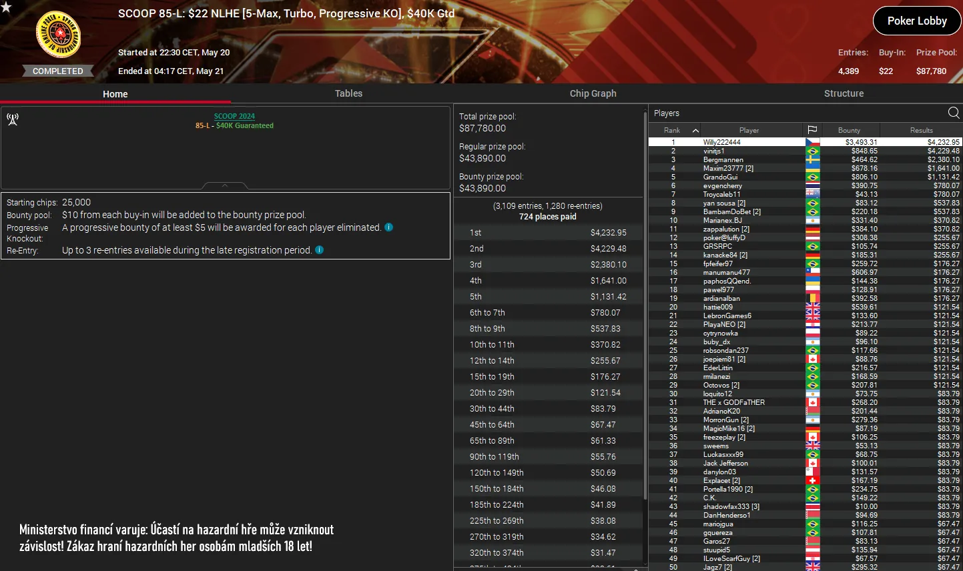The image size is (963, 571).
Task: Select player evgencherry row
Action: tap(806, 185)
